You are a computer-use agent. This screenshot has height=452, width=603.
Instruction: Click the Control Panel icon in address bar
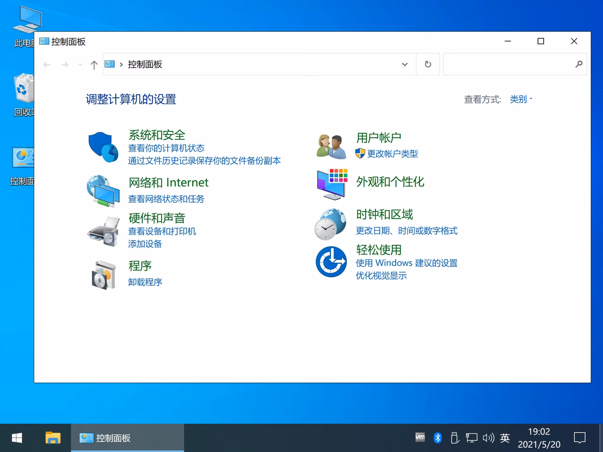point(110,64)
